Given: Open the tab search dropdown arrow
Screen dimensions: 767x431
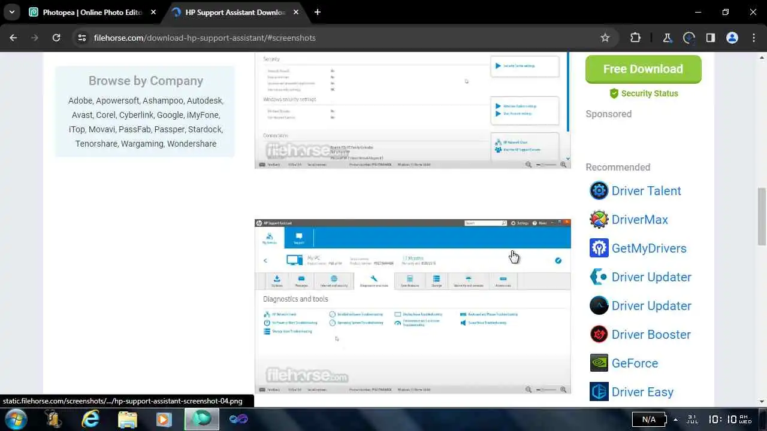Looking at the screenshot, I should [11, 12].
